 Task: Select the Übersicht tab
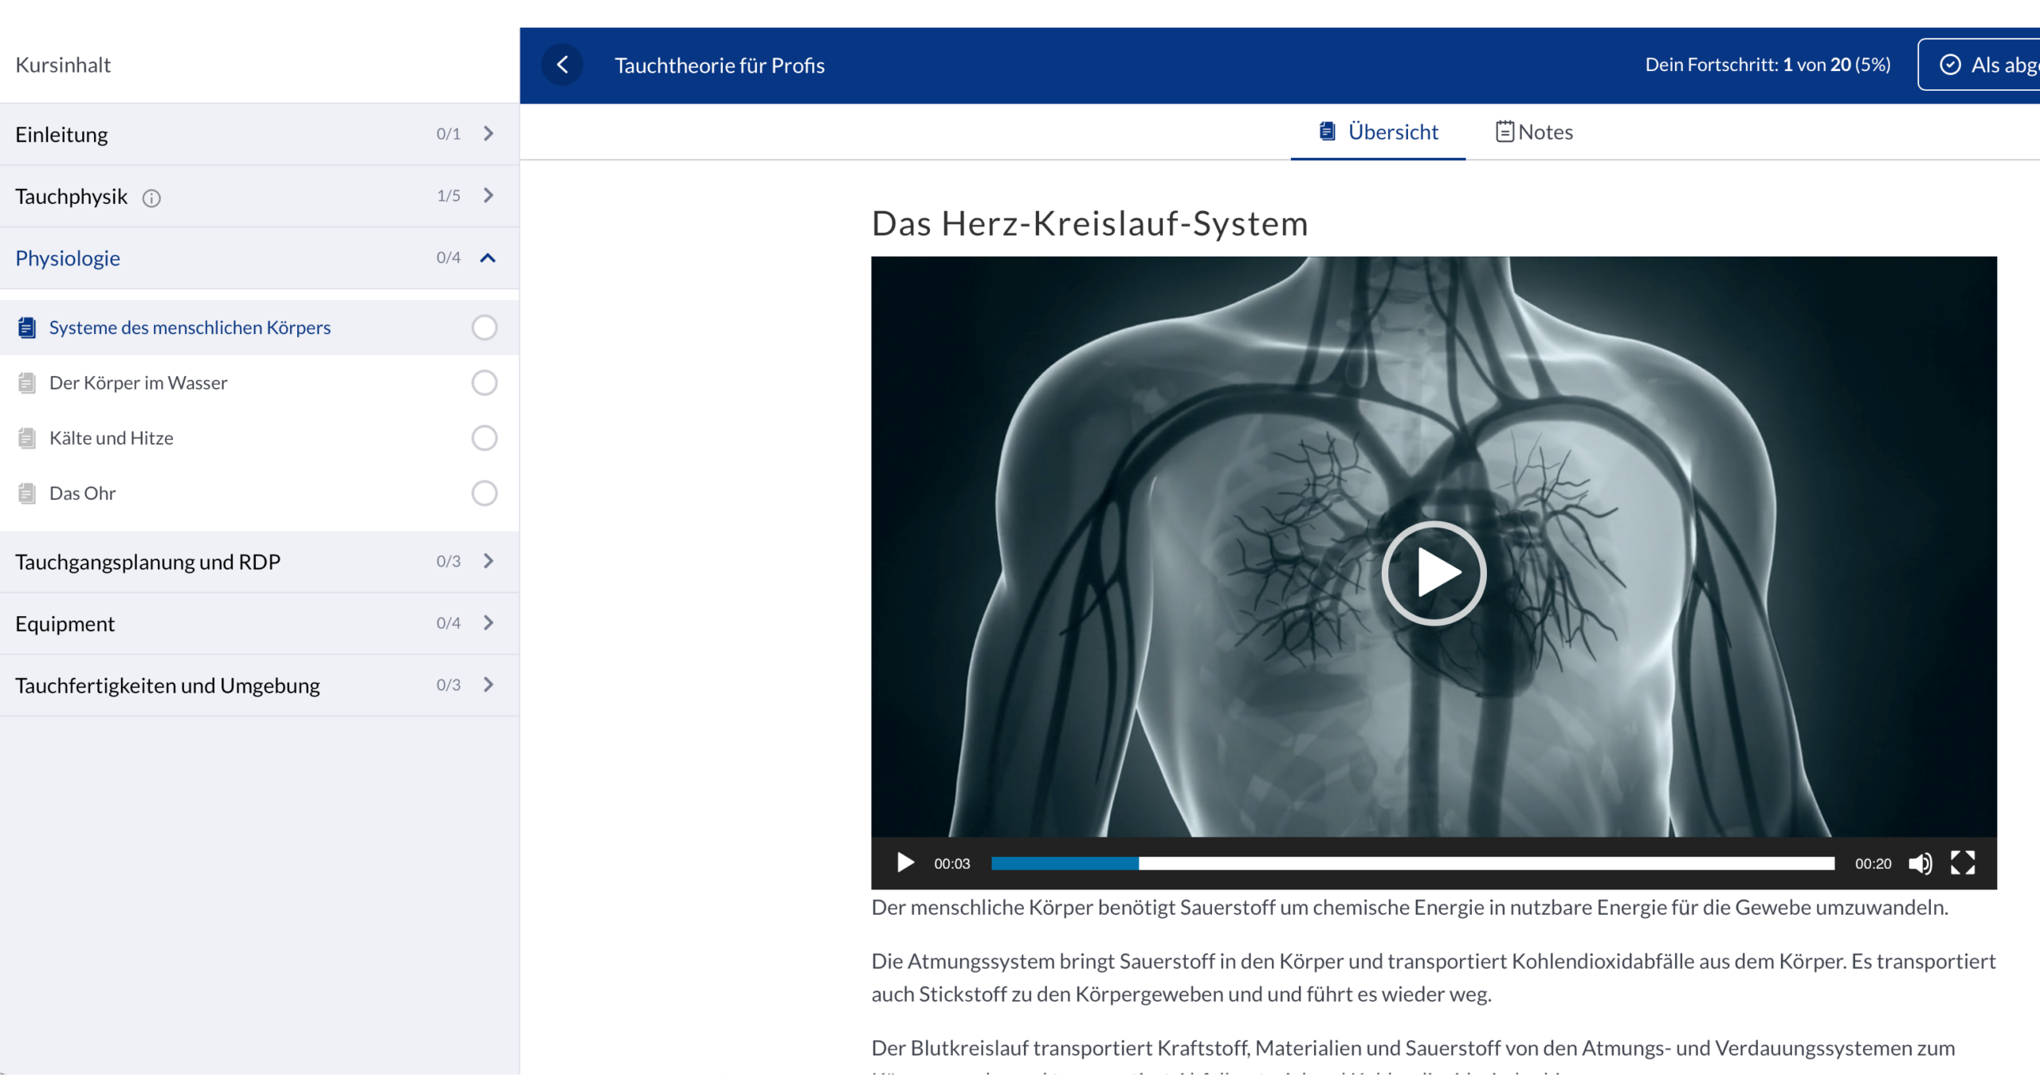(1379, 132)
